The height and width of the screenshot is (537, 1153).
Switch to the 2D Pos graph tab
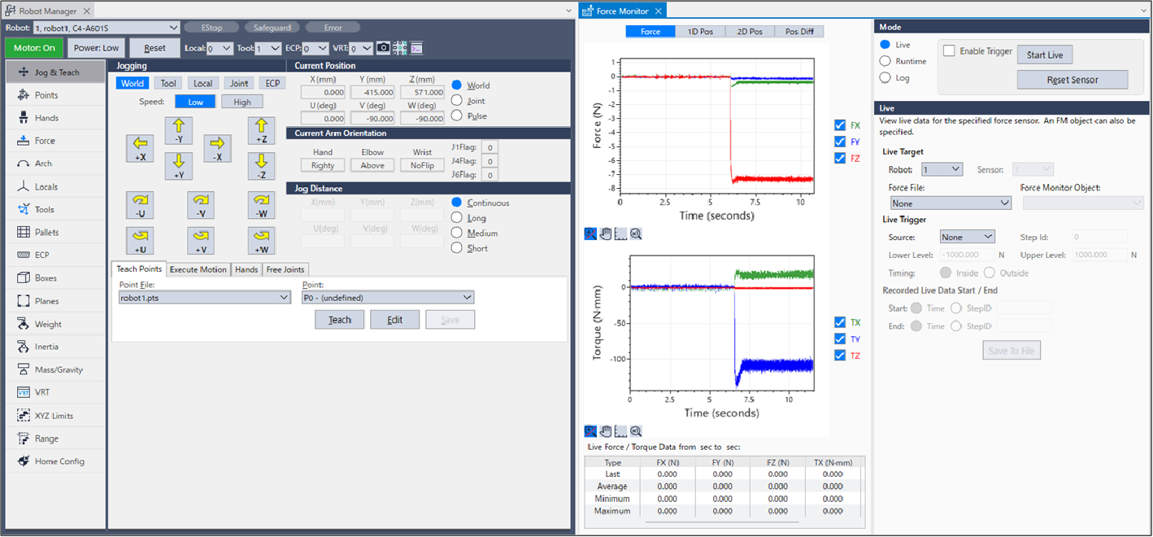click(x=749, y=32)
